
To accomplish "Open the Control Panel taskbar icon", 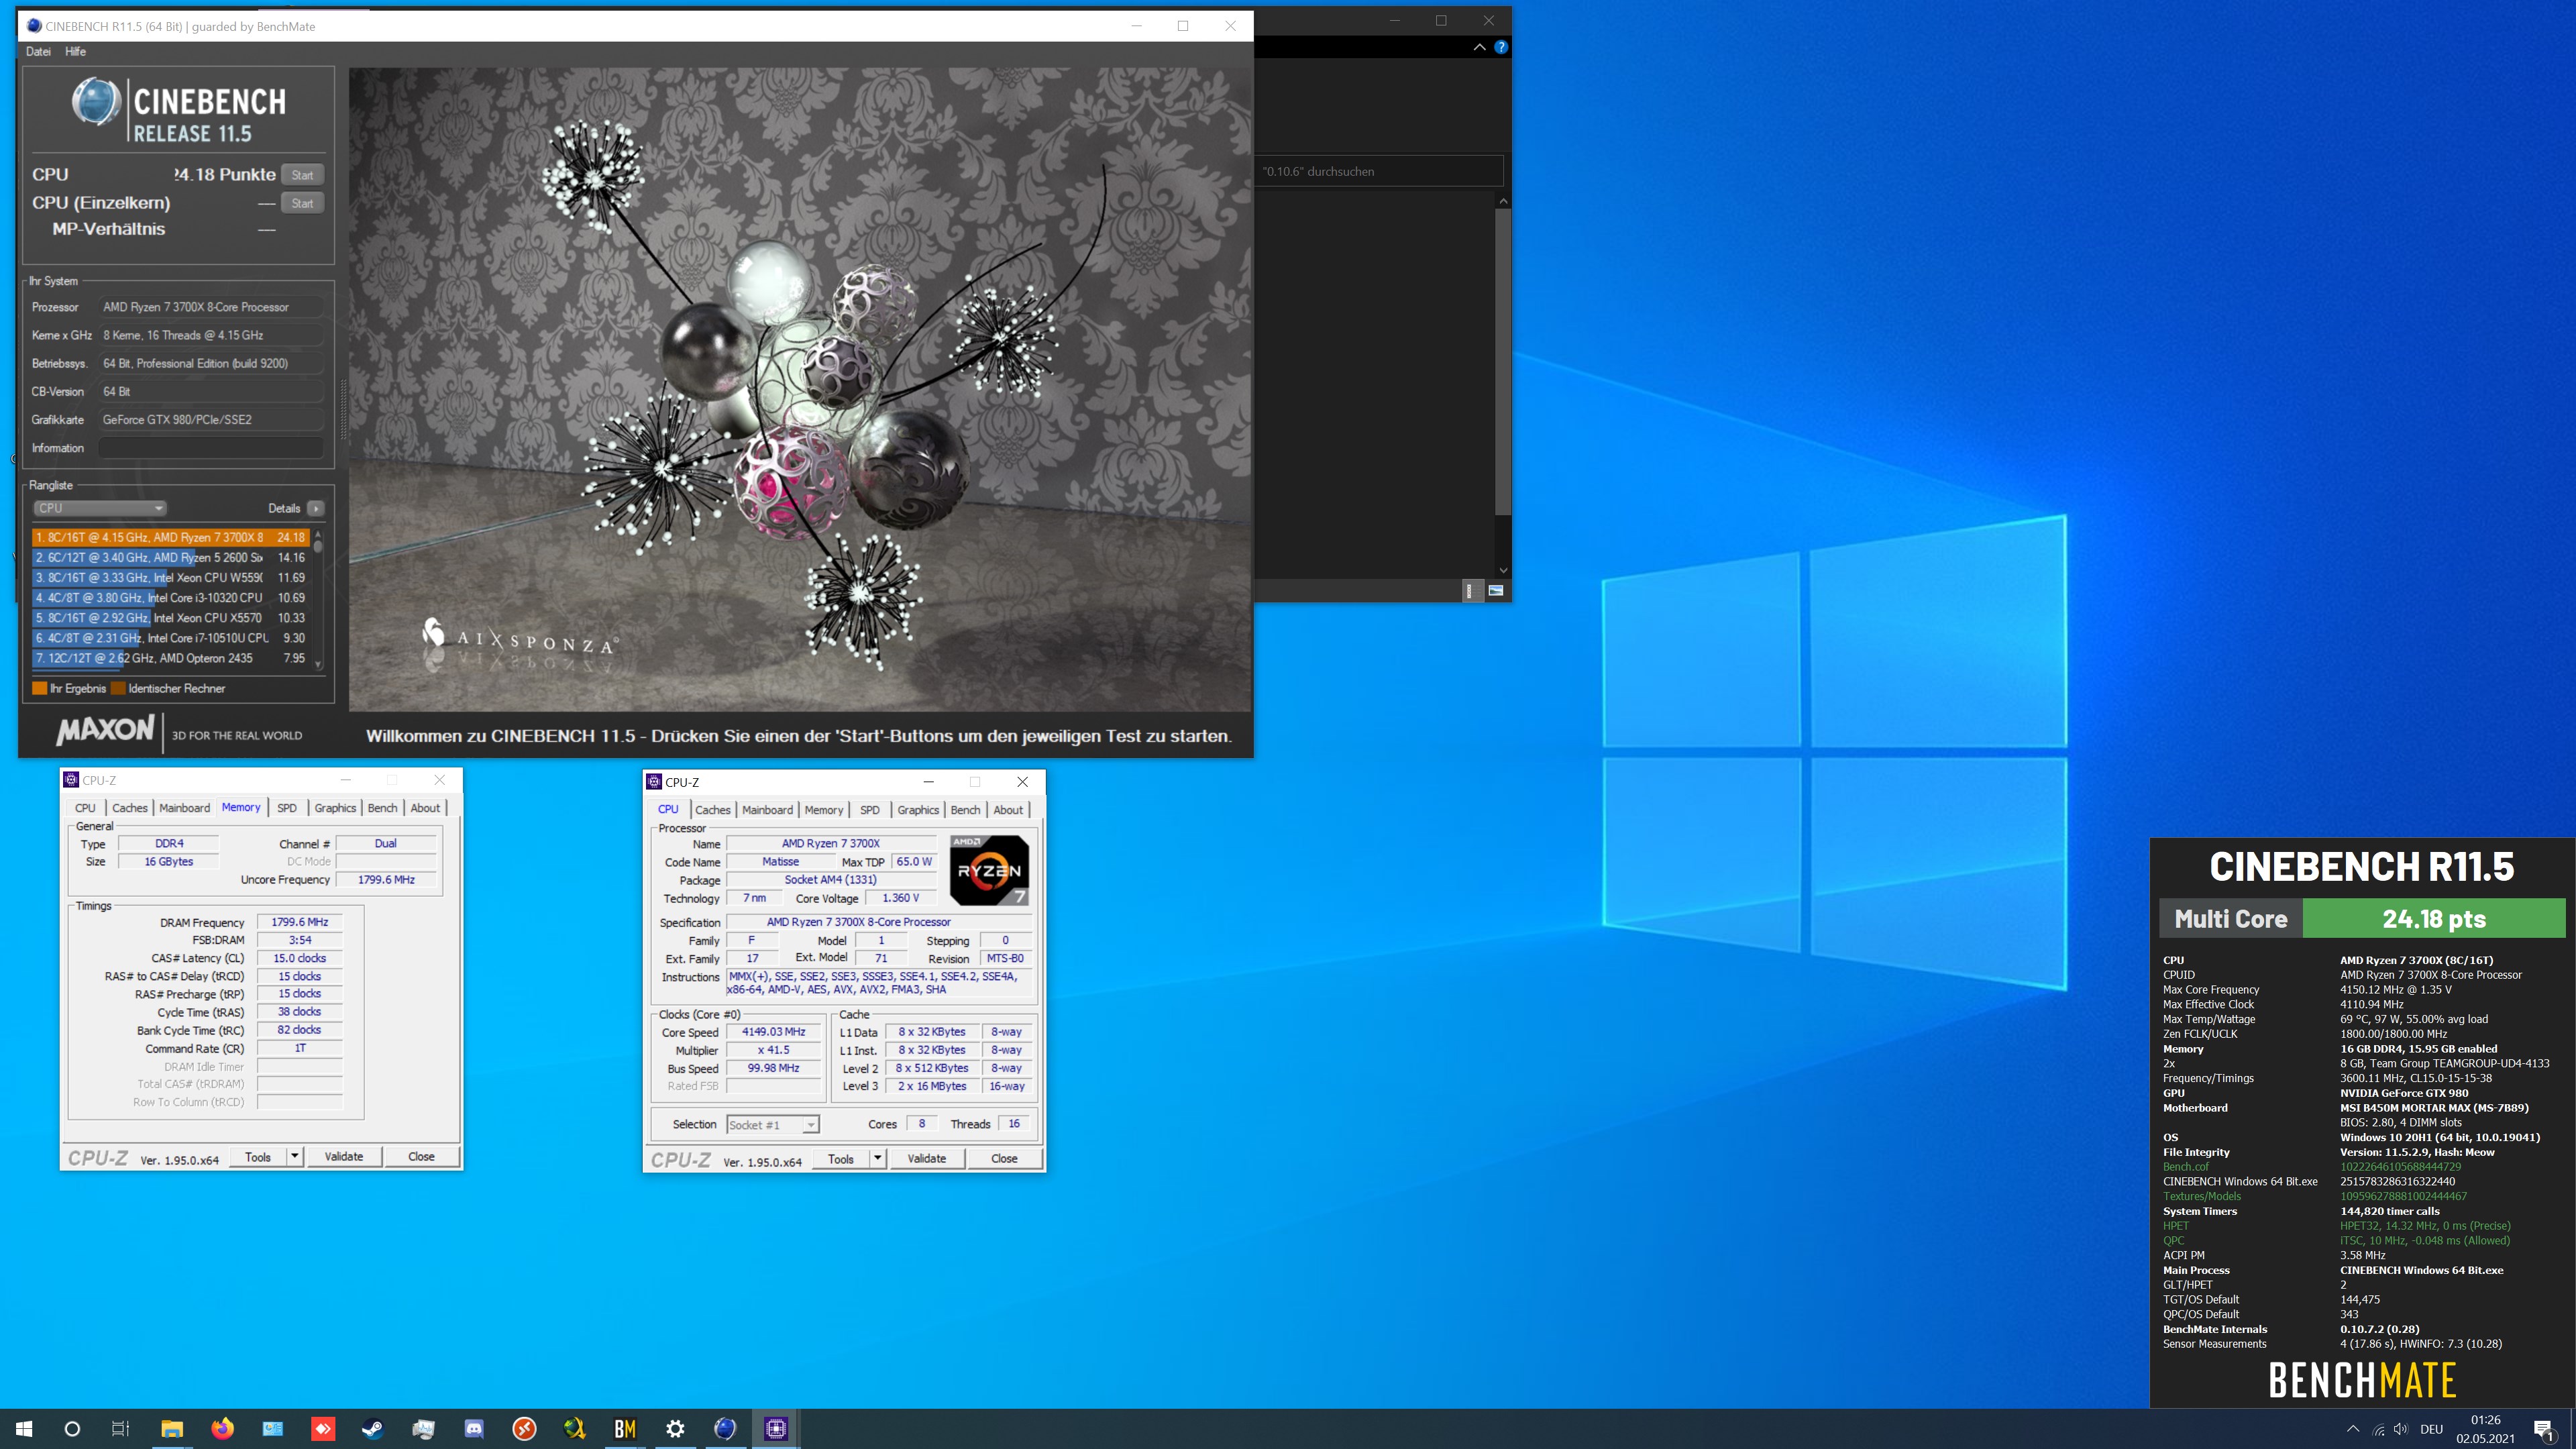I will (x=273, y=1429).
